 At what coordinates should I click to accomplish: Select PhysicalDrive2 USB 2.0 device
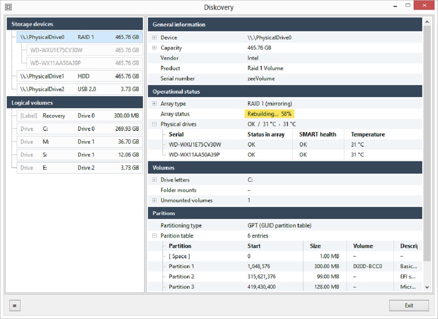80,89
